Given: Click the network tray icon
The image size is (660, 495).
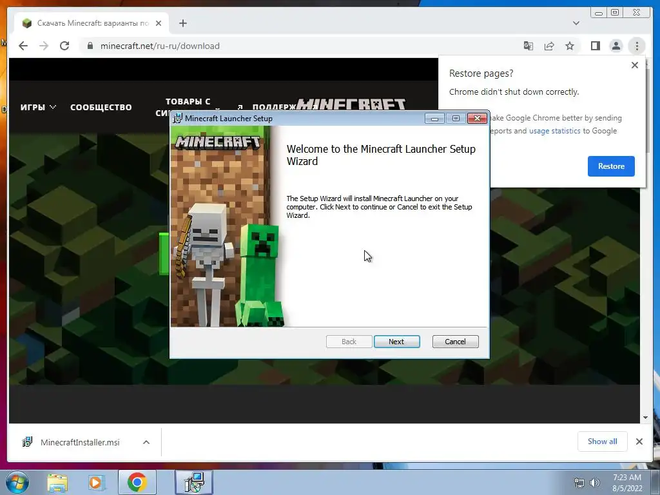Looking at the screenshot, I should click(x=579, y=483).
